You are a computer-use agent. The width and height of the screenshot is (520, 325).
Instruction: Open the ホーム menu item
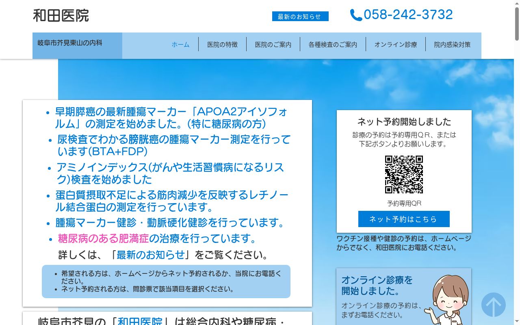pos(180,44)
